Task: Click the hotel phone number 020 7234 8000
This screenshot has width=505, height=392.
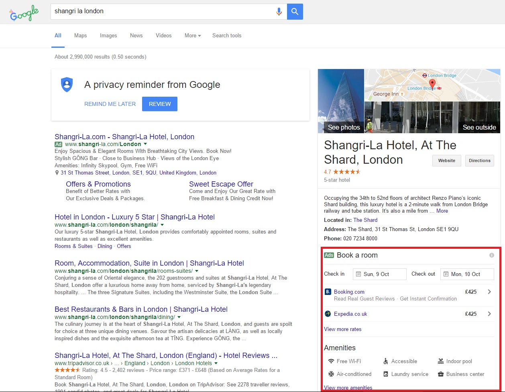Action: click(360, 238)
